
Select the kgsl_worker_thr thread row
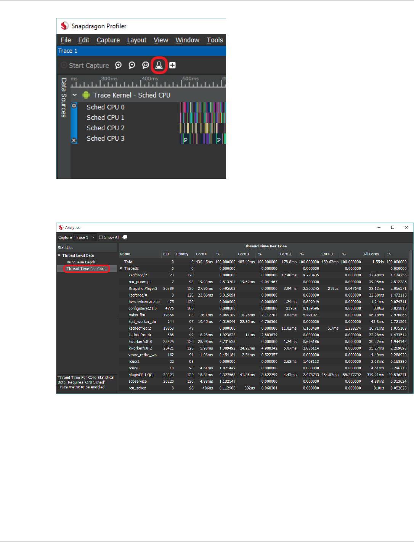[263, 322]
